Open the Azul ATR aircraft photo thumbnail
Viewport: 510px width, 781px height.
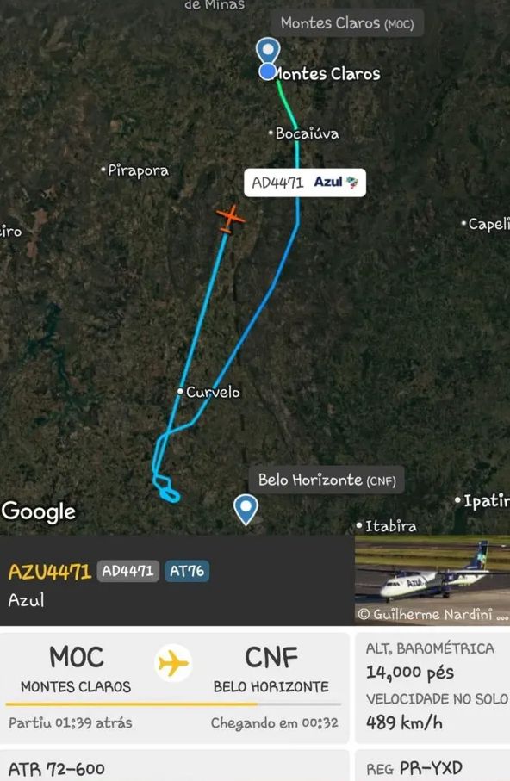432,580
